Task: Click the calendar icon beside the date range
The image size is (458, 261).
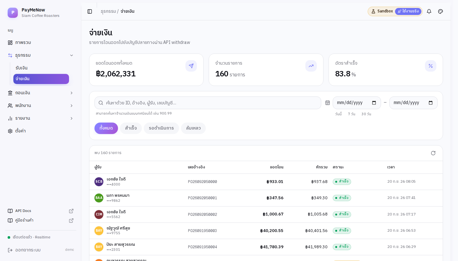Action: click(328, 103)
